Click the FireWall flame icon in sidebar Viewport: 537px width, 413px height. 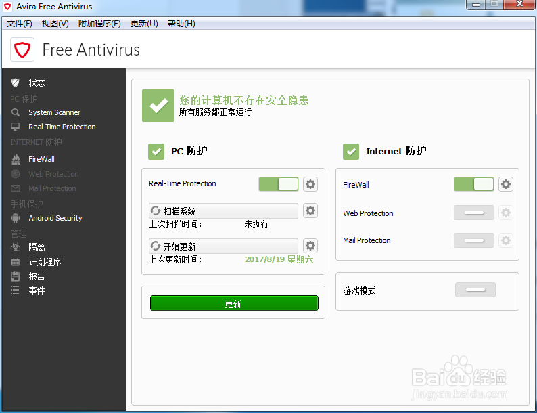click(x=16, y=159)
